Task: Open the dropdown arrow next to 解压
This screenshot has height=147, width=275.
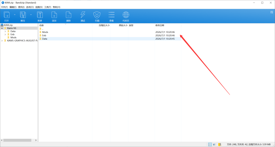Action: 31,15
